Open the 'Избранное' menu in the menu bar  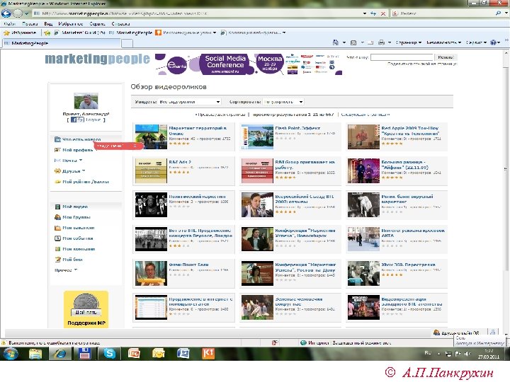[71, 24]
